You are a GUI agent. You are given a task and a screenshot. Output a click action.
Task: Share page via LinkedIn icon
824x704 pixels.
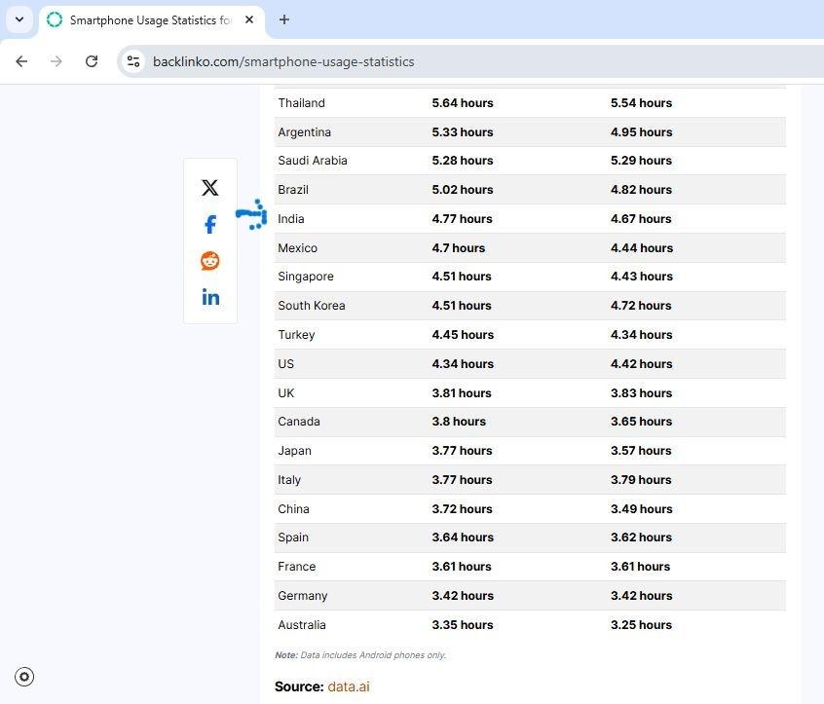[x=209, y=297]
